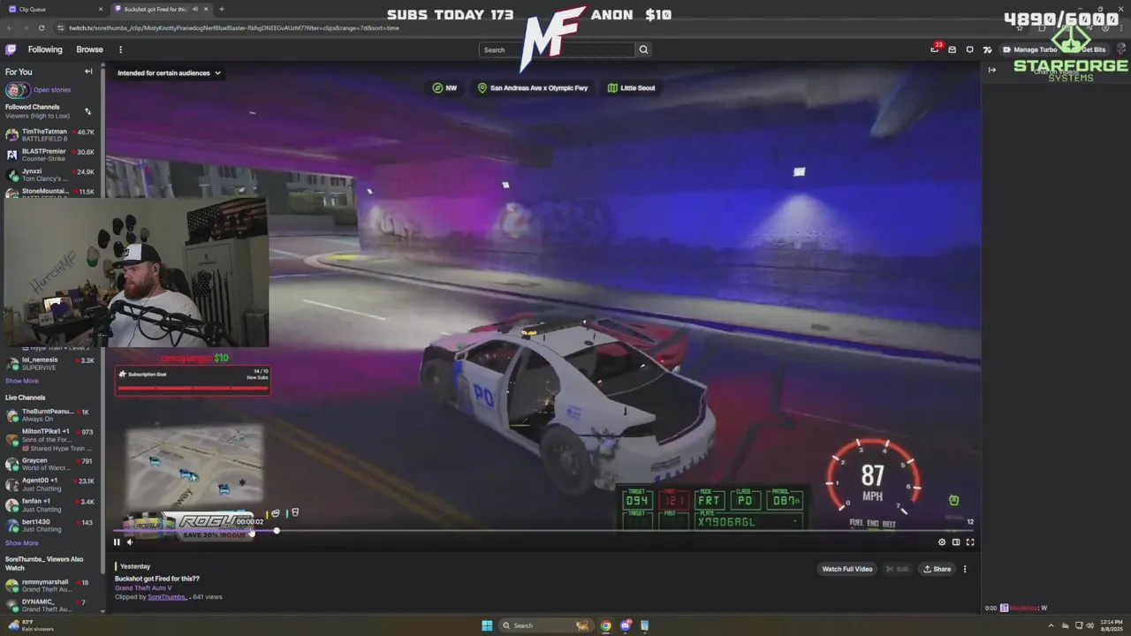Open system clock showing 12:14 PM
The width and height of the screenshot is (1131, 636).
(1111, 625)
